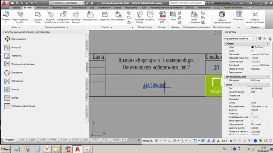Click МОДЕЛЬ button in status bar
The height and width of the screenshot is (153, 273).
tap(148, 141)
